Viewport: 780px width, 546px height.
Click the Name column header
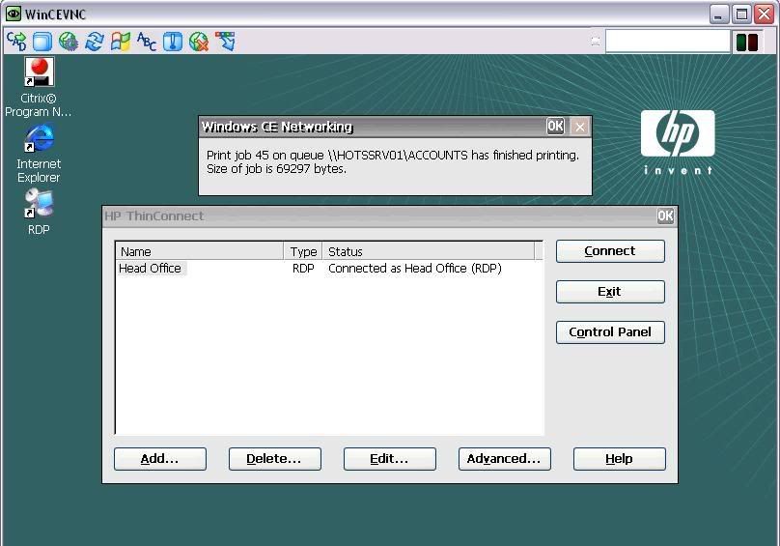[200, 251]
